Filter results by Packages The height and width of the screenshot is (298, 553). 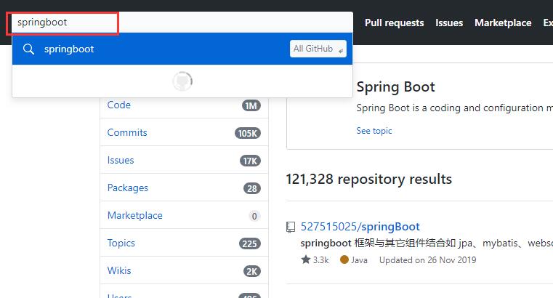point(128,188)
